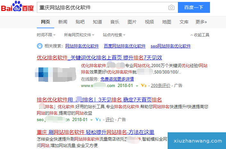Switch to the 贴吧 tab
This screenshot has width=226, height=149.
tap(80, 22)
